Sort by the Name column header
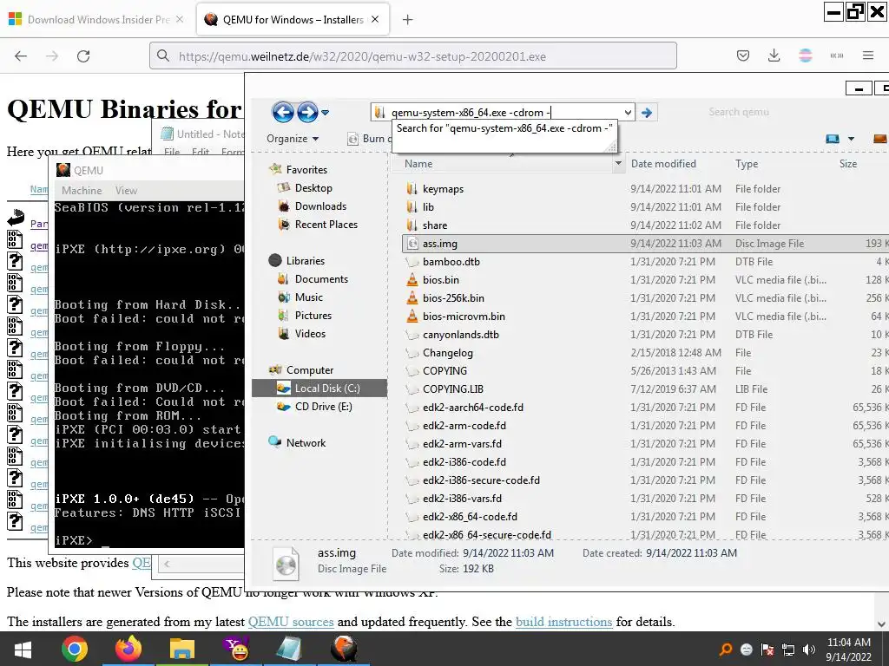The image size is (889, 666). point(418,164)
